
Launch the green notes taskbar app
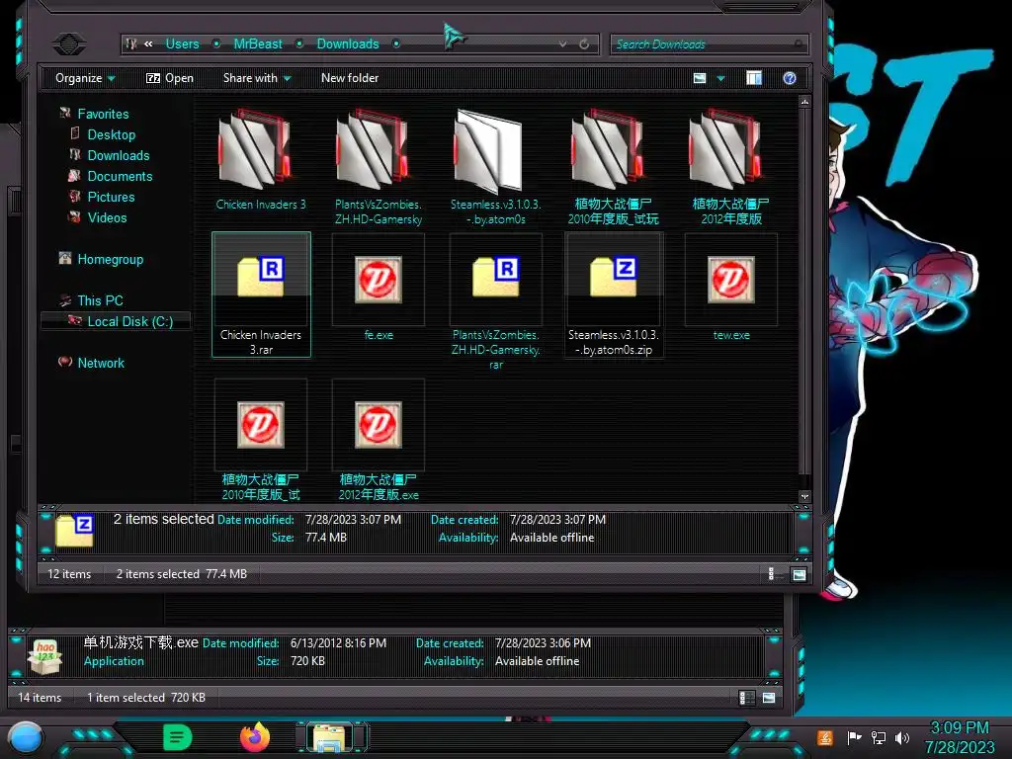click(x=177, y=737)
